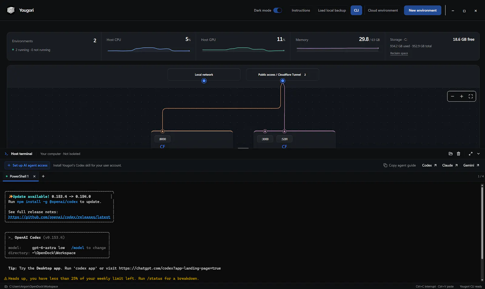Select the Cloudflare Tunnel connector node
Screen dimensions: 485x289
coord(283,81)
